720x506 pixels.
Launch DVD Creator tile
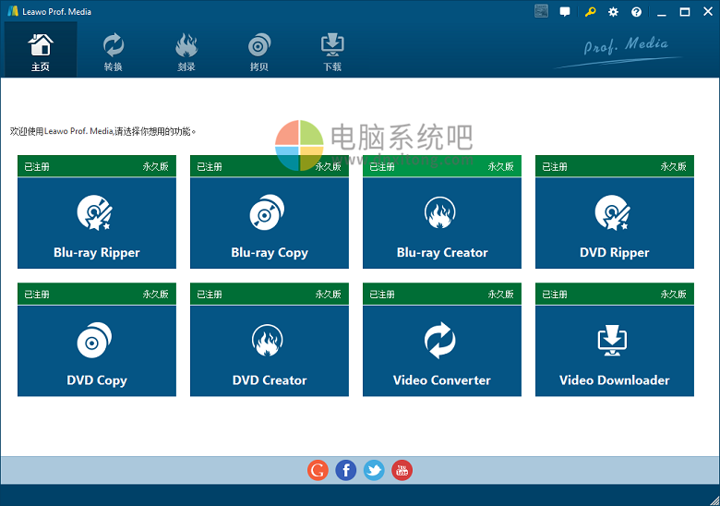(x=270, y=350)
